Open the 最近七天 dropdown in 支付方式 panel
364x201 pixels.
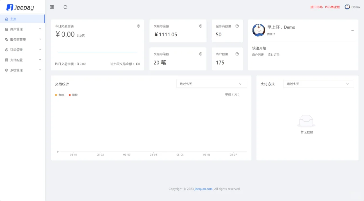click(x=318, y=83)
